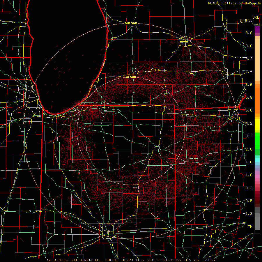This screenshot has height=262, width=262.
Task: Click the 8.2 value on the color scale
Action: click(x=249, y=59)
